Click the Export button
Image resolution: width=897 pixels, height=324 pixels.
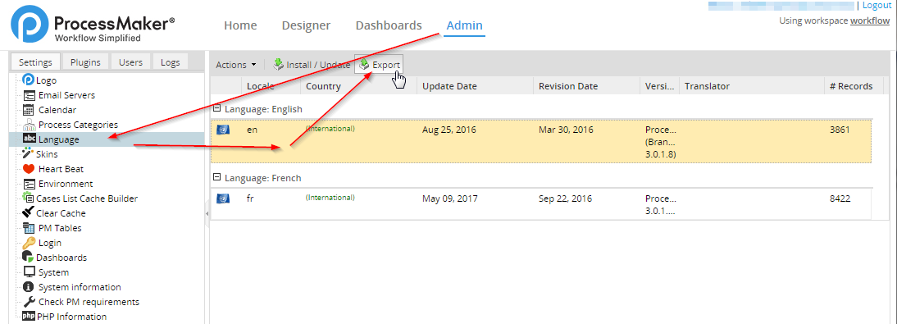pyautogui.click(x=380, y=65)
